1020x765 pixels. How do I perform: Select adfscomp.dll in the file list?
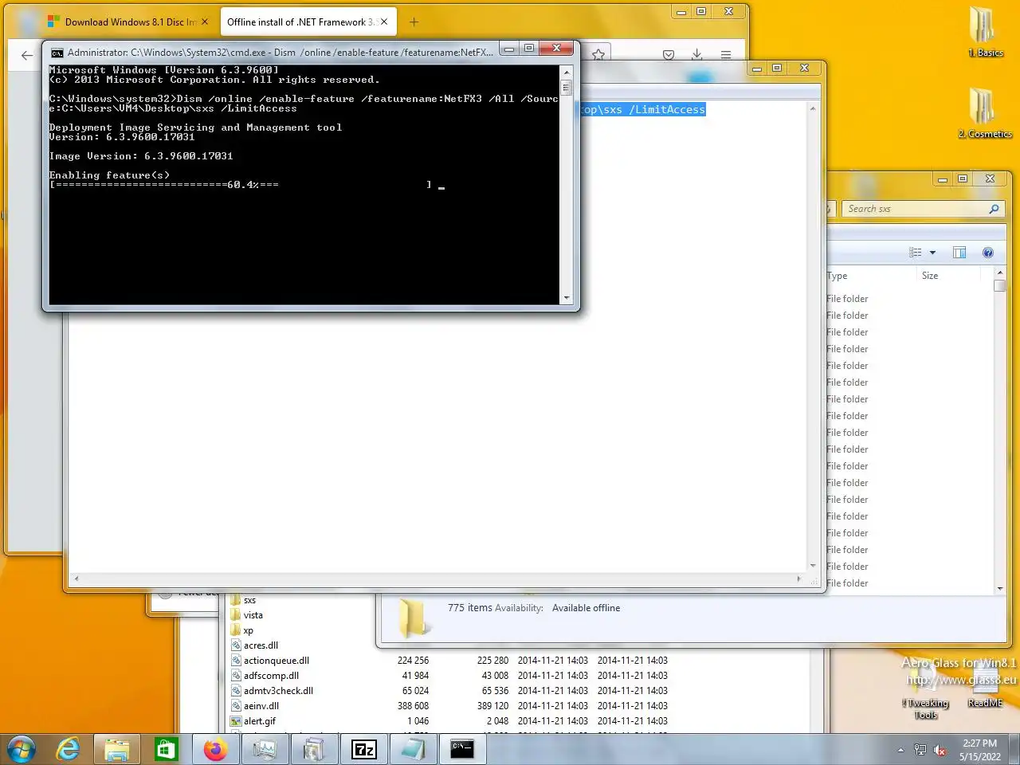[x=271, y=676]
